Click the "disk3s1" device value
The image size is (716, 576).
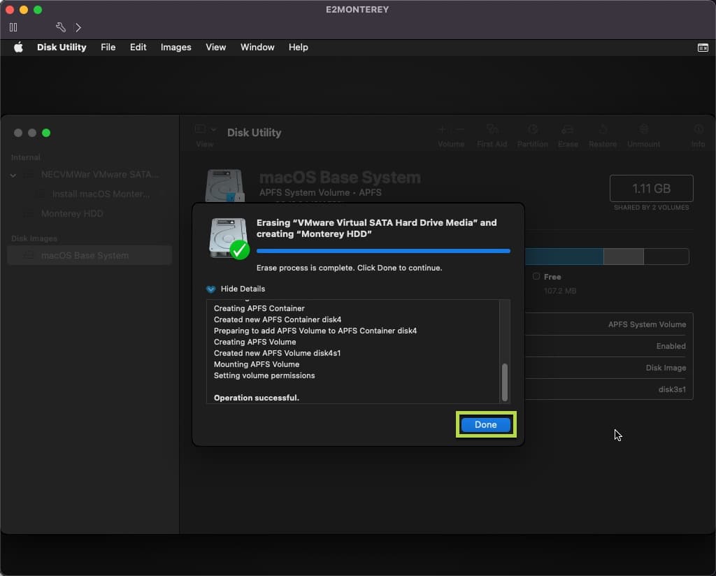point(672,389)
